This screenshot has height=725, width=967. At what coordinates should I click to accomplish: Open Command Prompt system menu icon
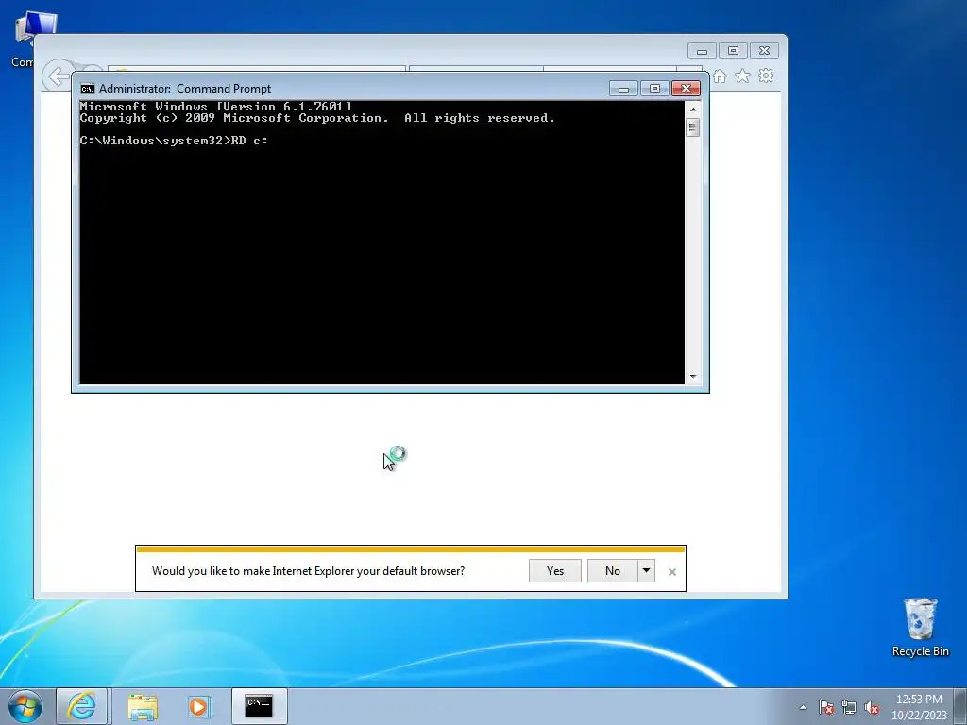88,89
